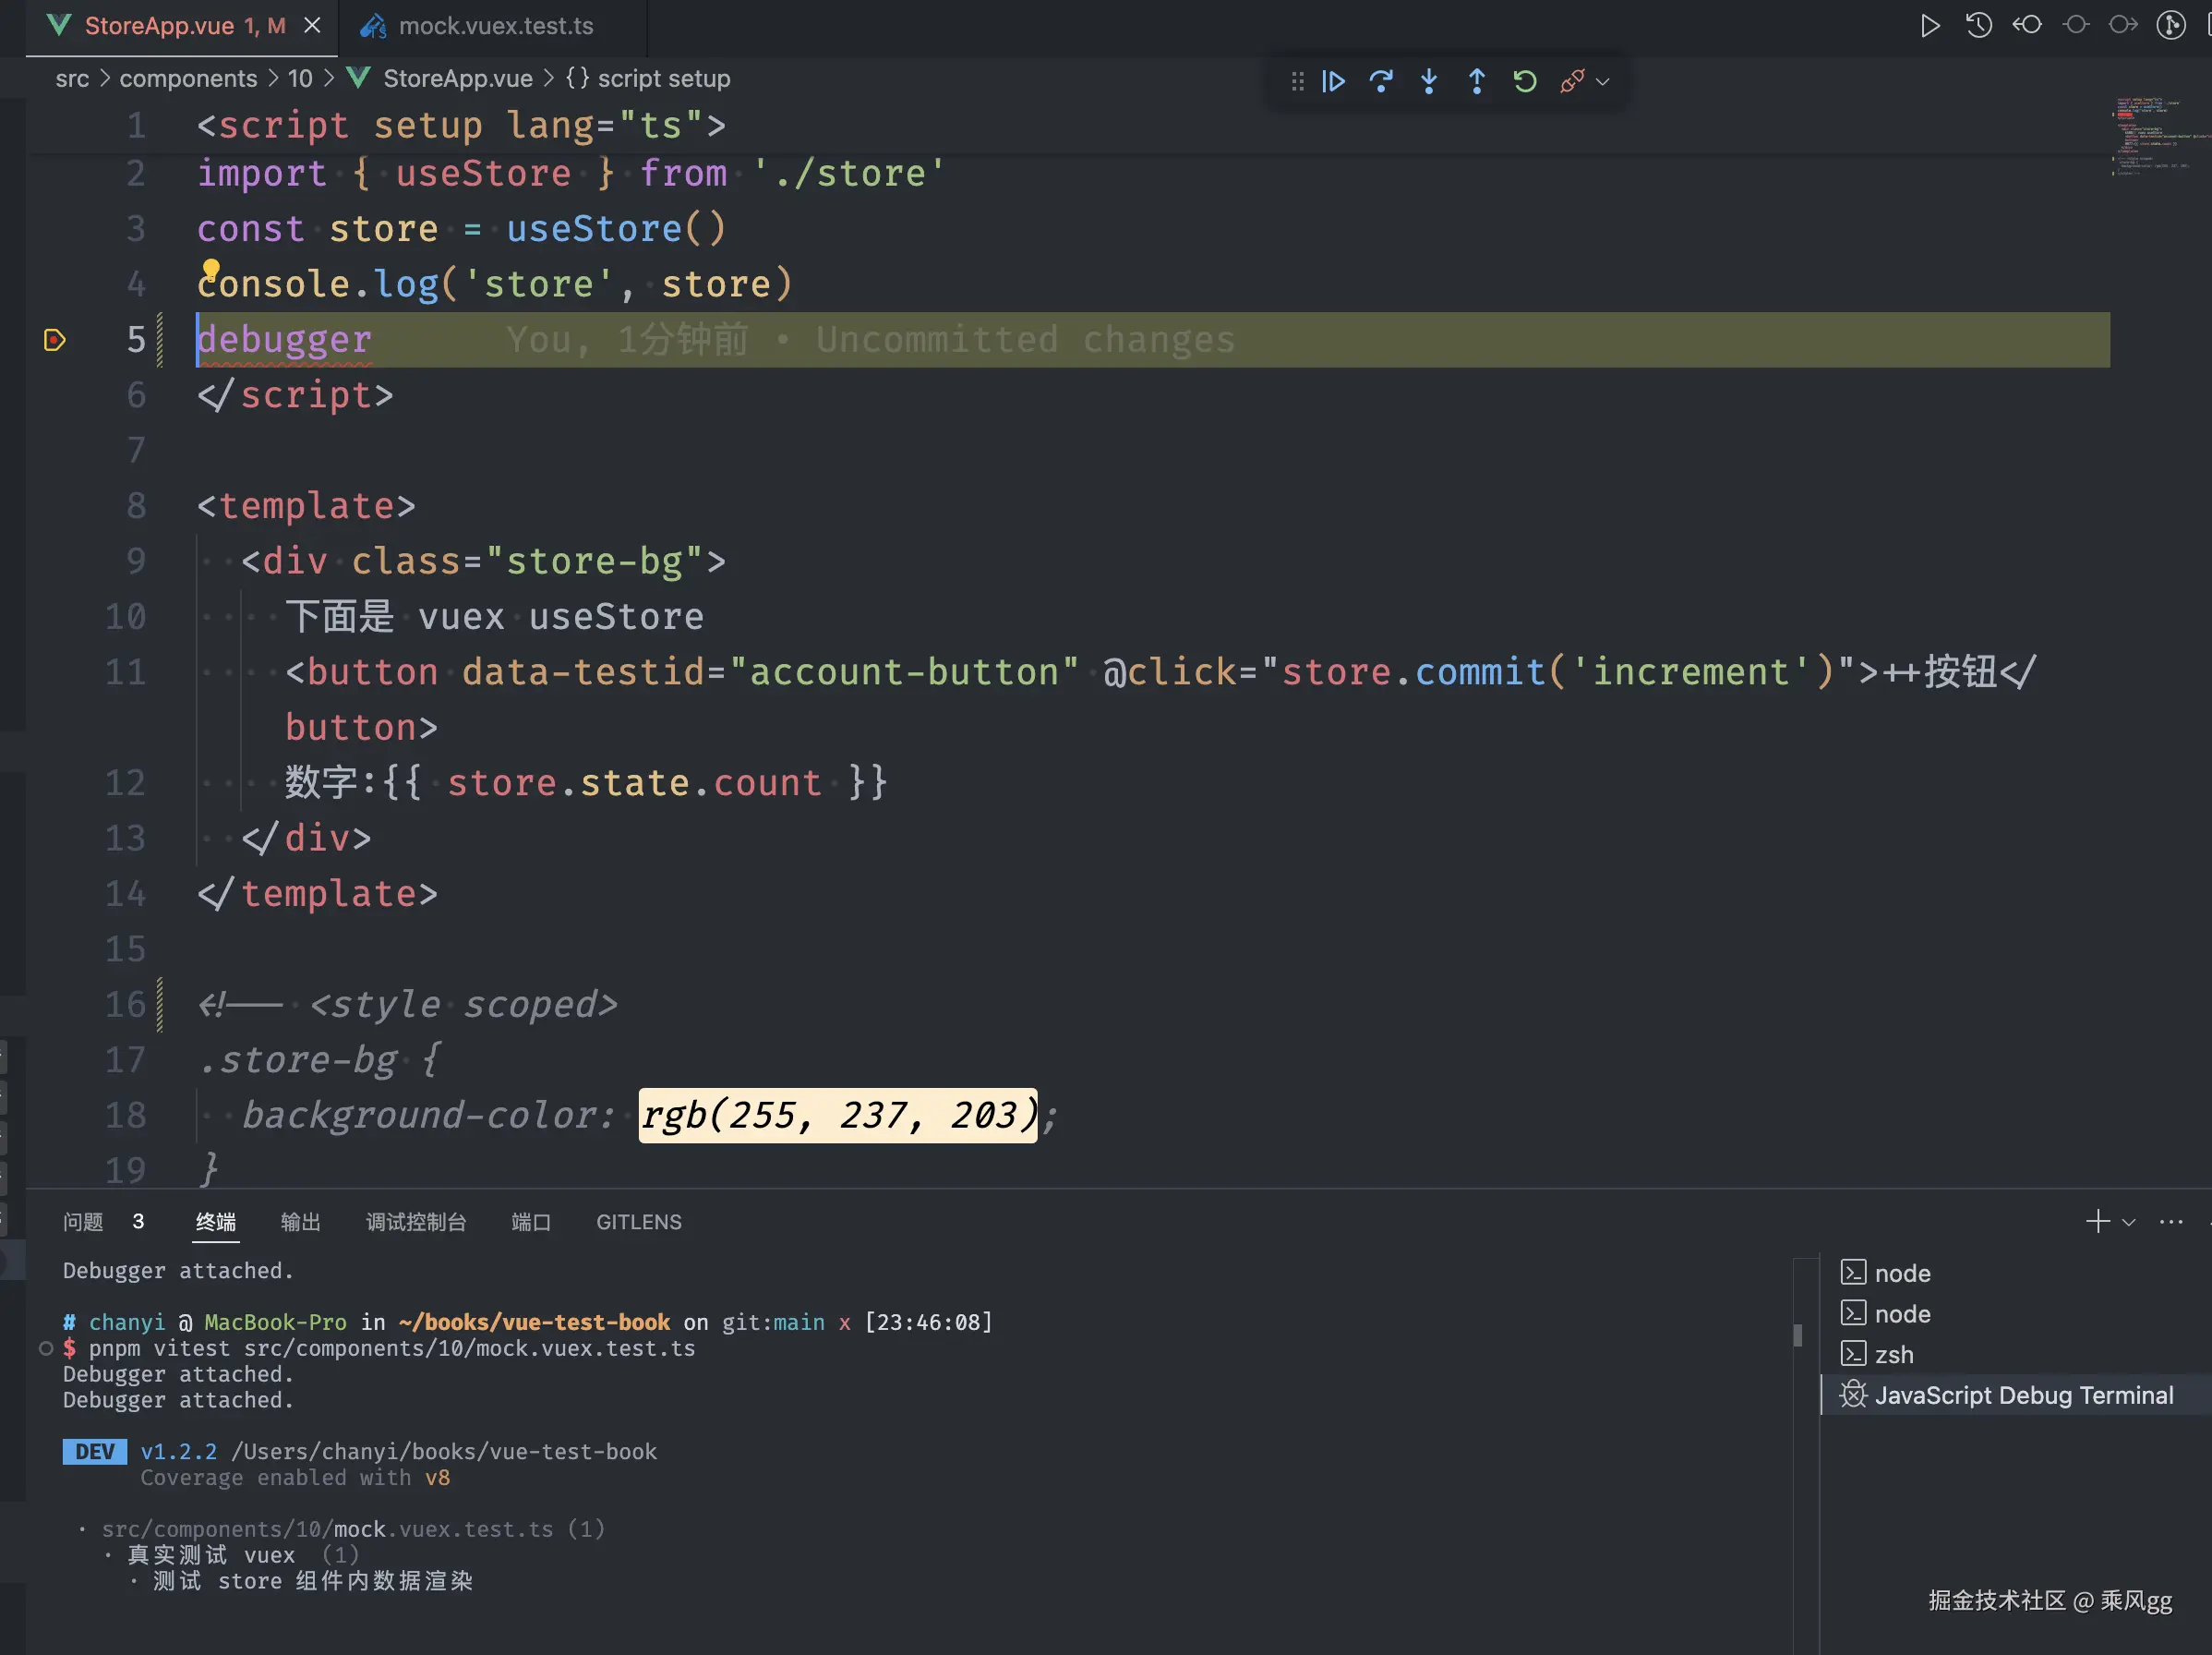2212x1655 pixels.
Task: Click the rgb(255, 237, 203) color value
Action: pyautogui.click(x=838, y=1115)
